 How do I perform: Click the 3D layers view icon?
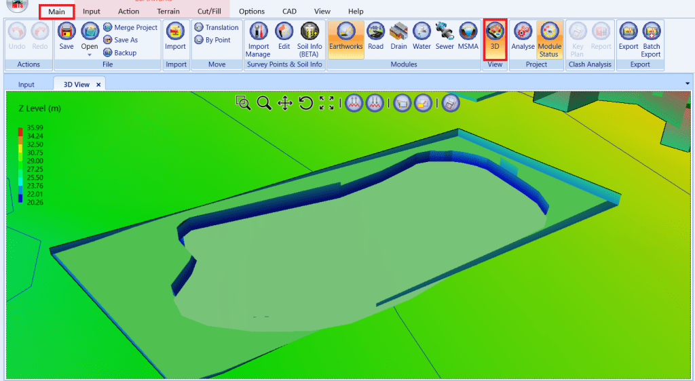click(451, 103)
